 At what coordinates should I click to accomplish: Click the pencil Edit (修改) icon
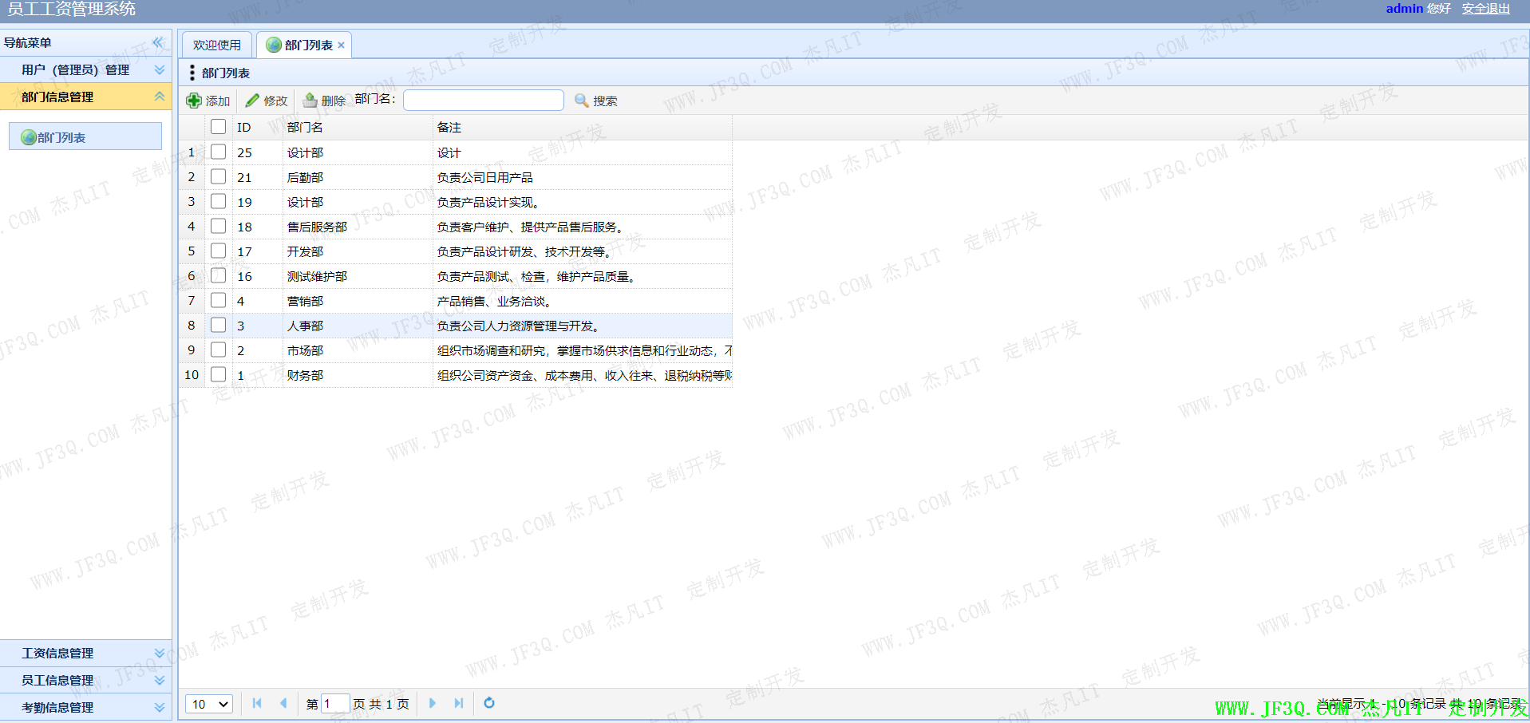(252, 101)
